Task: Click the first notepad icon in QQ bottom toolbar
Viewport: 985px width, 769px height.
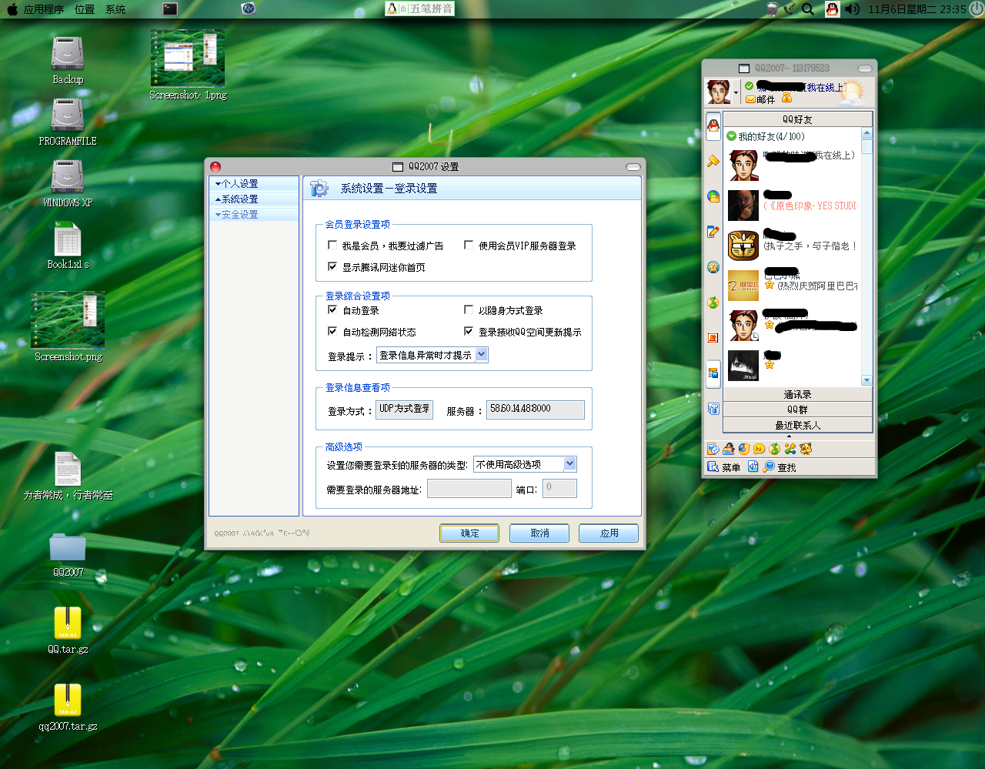Action: click(x=713, y=449)
